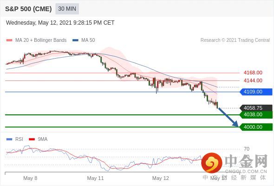Image resolution: width=274 pixels, height=186 pixels.
Task: Click the orange CNGOLD logo icon
Action: click(x=212, y=163)
